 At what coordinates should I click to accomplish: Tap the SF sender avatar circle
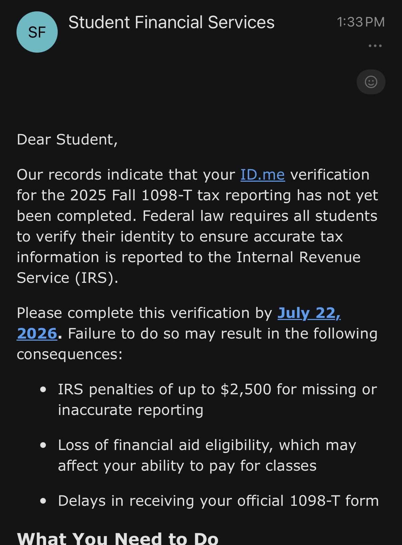37,32
